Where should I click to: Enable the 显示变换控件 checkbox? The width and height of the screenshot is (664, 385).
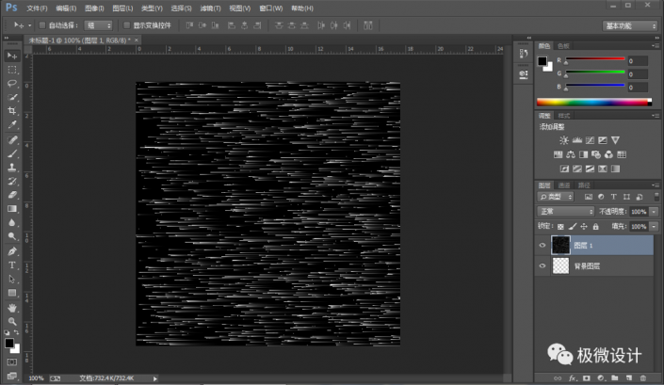(127, 25)
